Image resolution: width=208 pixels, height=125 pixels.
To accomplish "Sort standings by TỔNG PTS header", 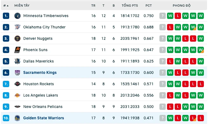I will (130, 6).
